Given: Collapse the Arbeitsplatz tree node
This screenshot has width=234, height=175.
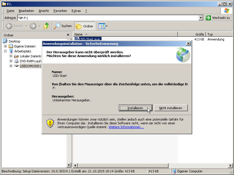Looking at the screenshot, I should (x=5, y=51).
